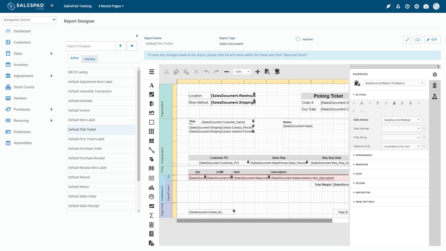Switch to the Inactive reports tab

tap(90, 59)
